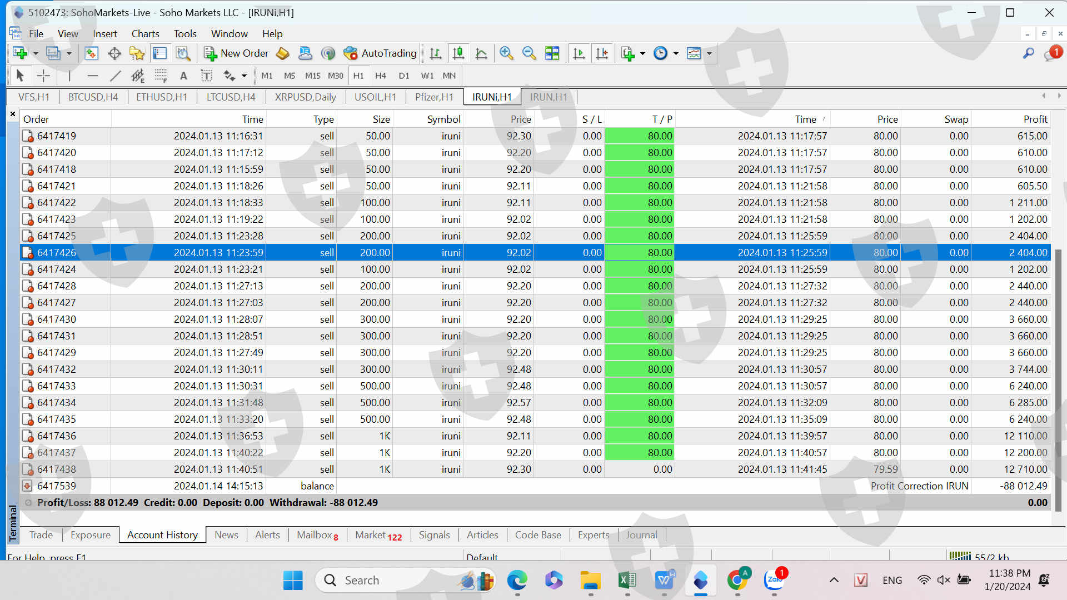Viewport: 1067px width, 600px height.
Task: Click the Zoom Out magnifier icon
Action: pyautogui.click(x=529, y=53)
